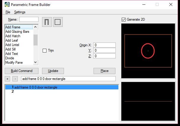This screenshot has width=180, height=126.
Task: Click the command list scroll down arrow
Action: (36, 62)
